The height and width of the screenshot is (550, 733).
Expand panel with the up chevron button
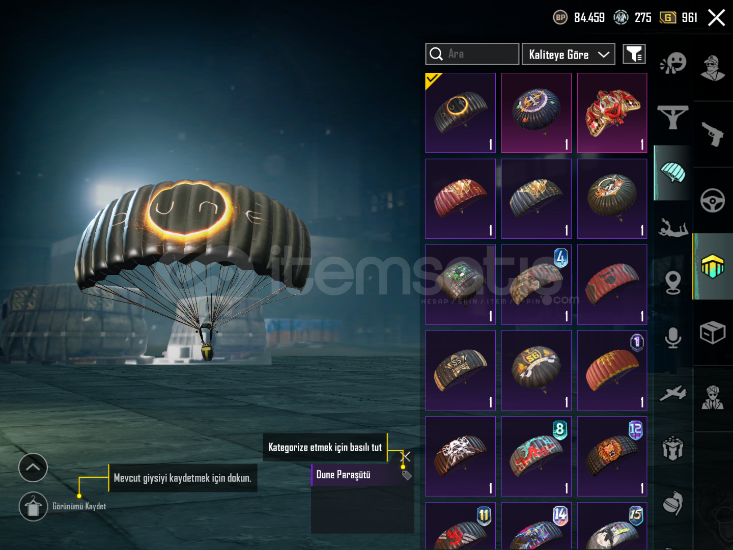coord(33,467)
